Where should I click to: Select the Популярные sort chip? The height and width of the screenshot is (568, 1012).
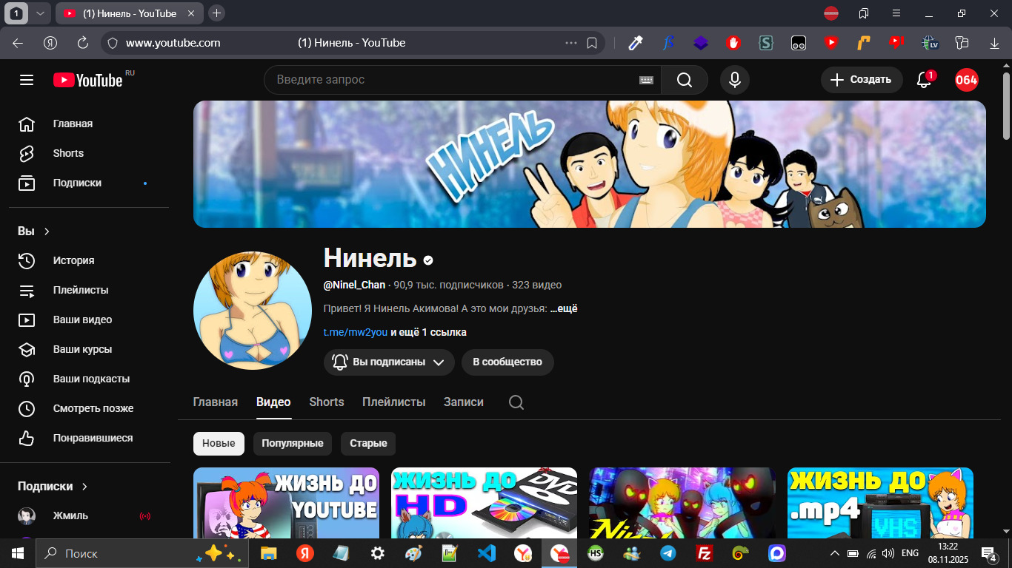pyautogui.click(x=292, y=444)
